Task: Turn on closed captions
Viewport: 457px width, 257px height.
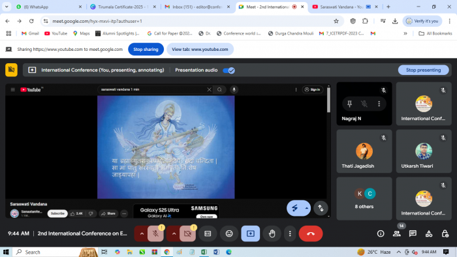Action: [208, 234]
